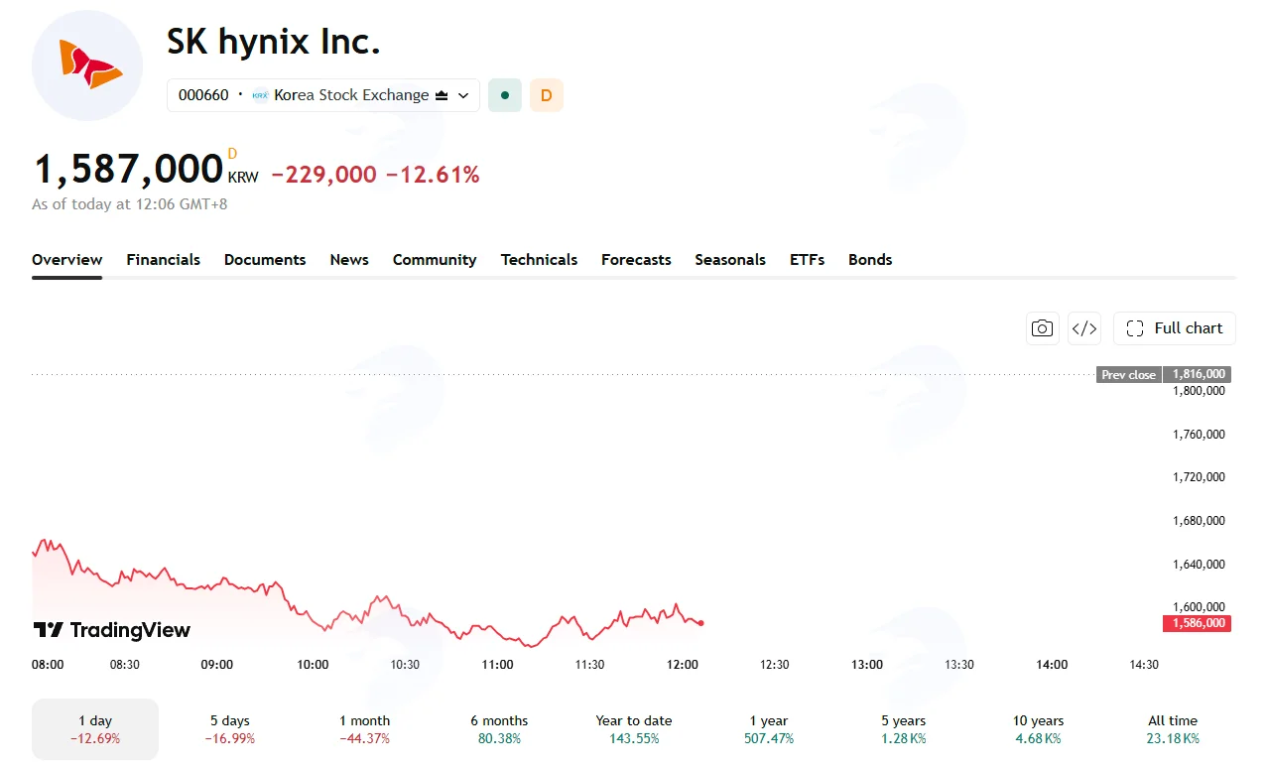Select the 10 years range
This screenshot has width=1268, height=767.
1039,729
